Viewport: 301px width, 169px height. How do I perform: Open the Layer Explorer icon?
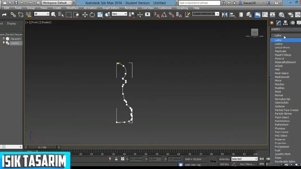point(249,15)
